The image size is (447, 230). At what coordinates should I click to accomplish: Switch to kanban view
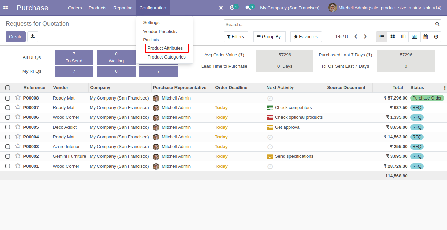click(393, 36)
